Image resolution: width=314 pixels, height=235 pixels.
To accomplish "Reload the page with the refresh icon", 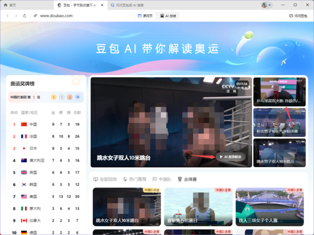I will pyautogui.click(x=25, y=16).
